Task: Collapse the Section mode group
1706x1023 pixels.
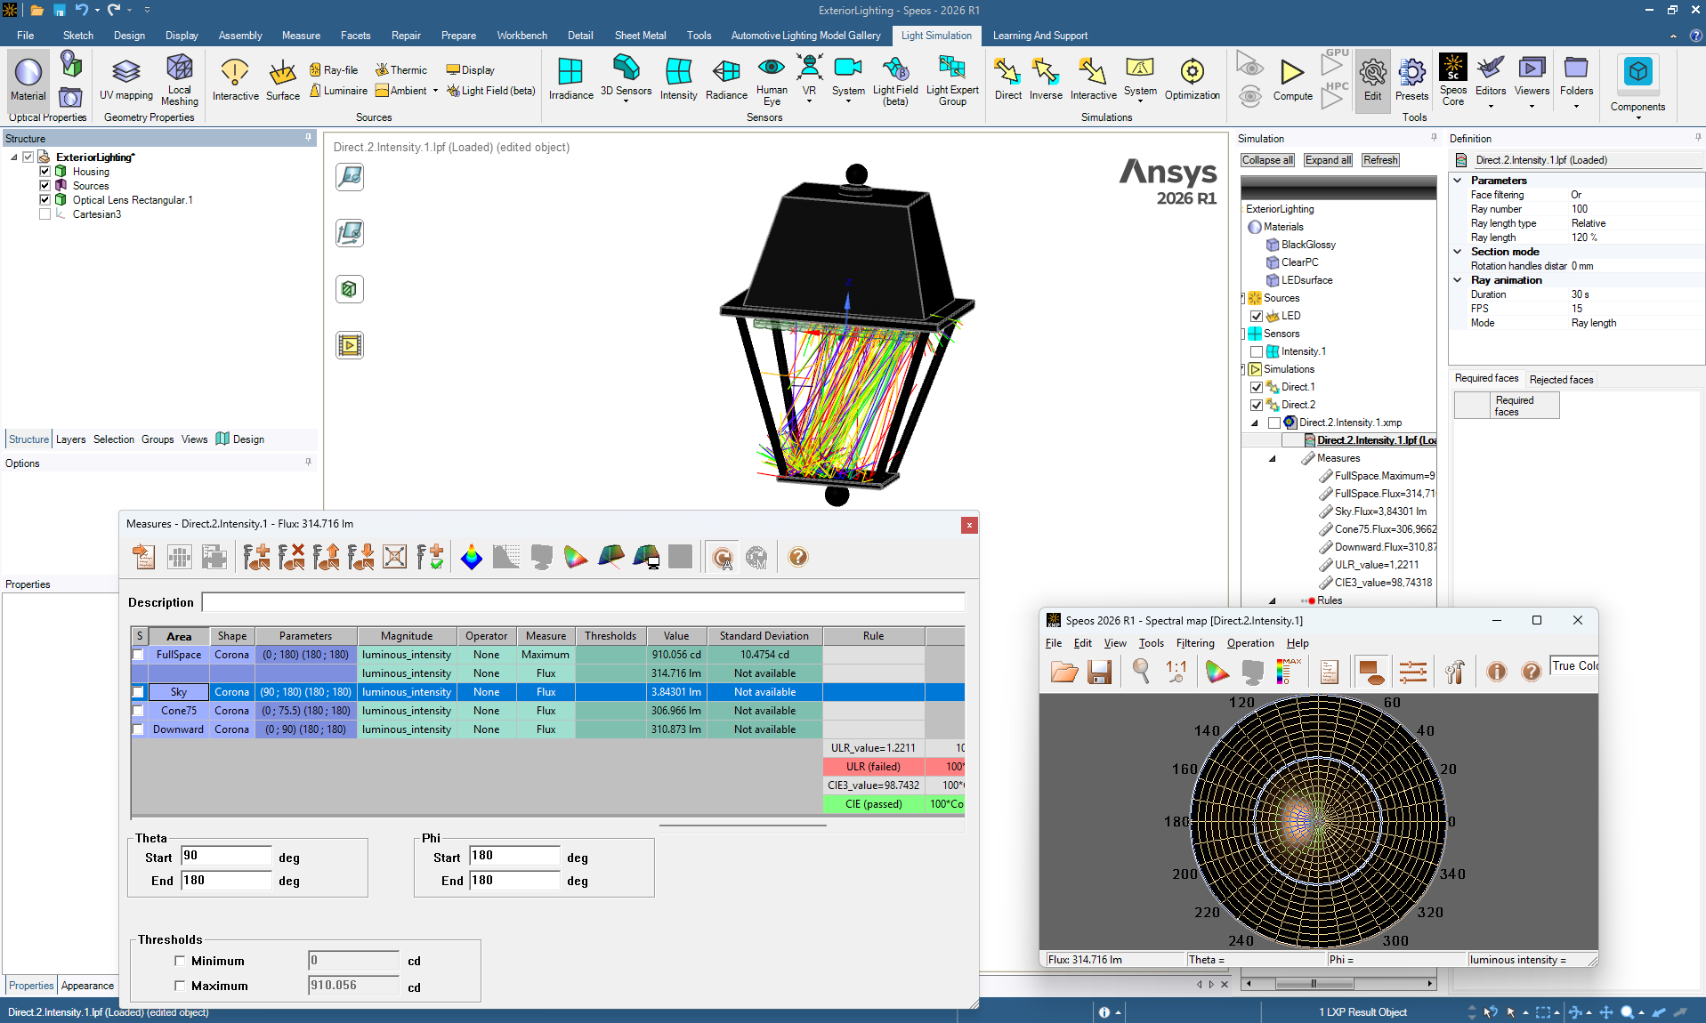Action: (1458, 252)
